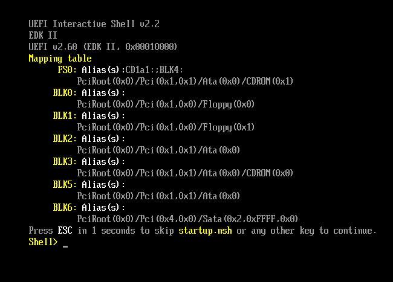Click the BLK3: mapping label
The image size is (393, 282).
click(x=65, y=162)
